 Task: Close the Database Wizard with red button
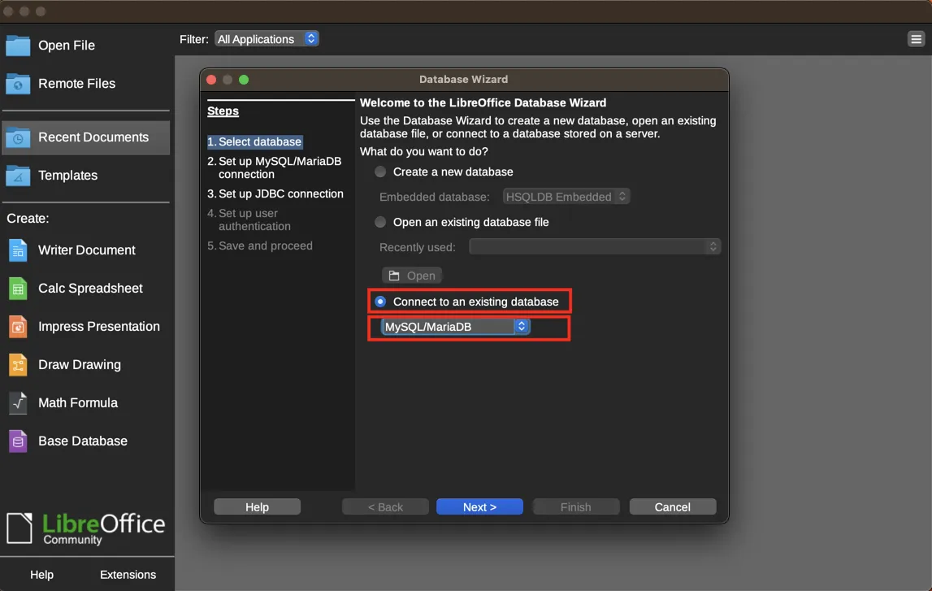click(211, 80)
